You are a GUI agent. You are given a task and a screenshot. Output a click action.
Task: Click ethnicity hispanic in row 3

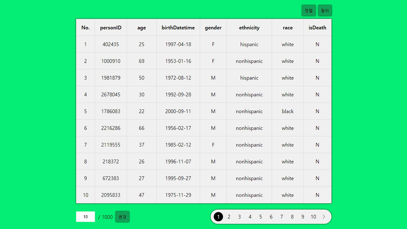pyautogui.click(x=249, y=78)
